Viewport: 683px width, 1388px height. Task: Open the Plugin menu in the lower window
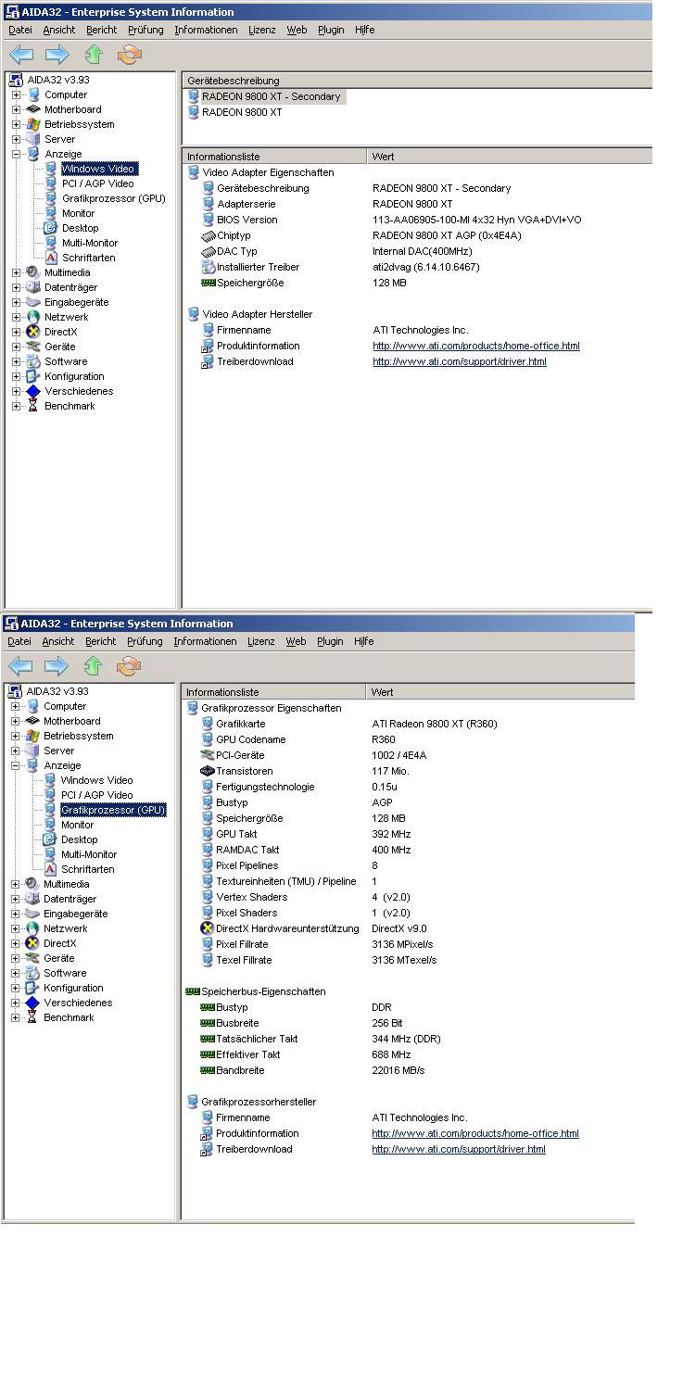(330, 641)
